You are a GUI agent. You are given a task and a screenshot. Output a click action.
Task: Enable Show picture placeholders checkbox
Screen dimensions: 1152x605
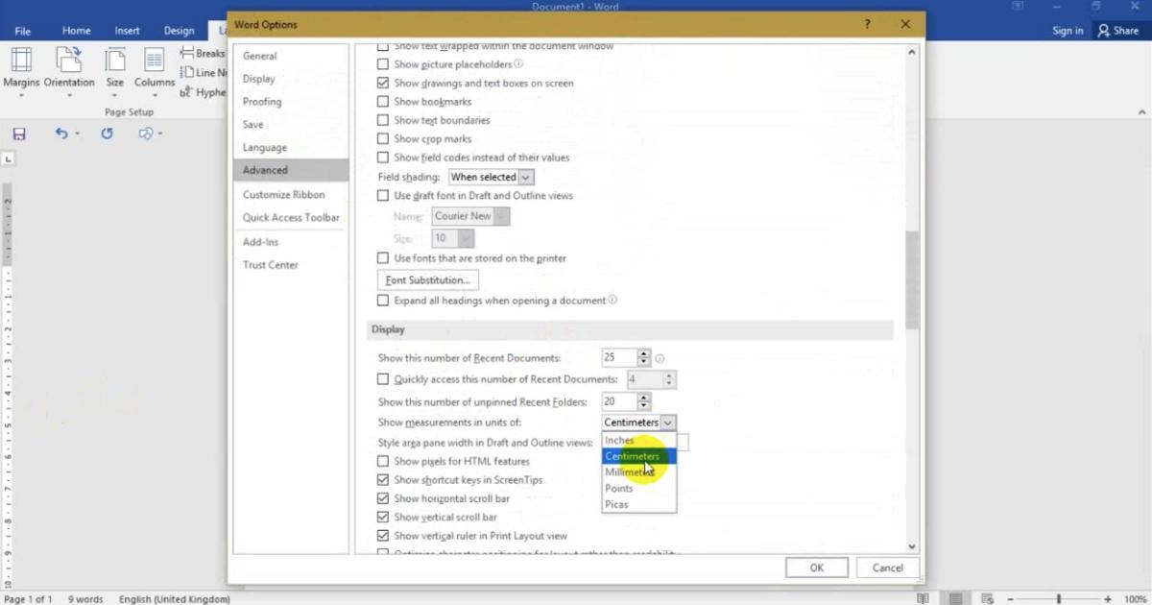[x=384, y=64]
